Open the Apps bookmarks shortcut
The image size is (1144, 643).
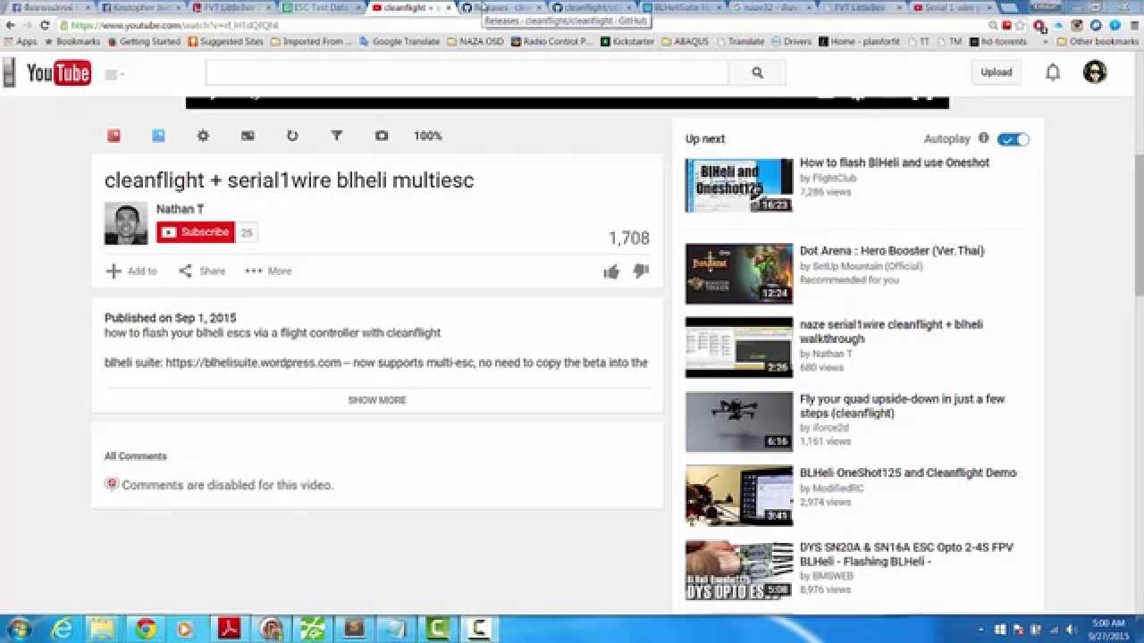(x=21, y=42)
